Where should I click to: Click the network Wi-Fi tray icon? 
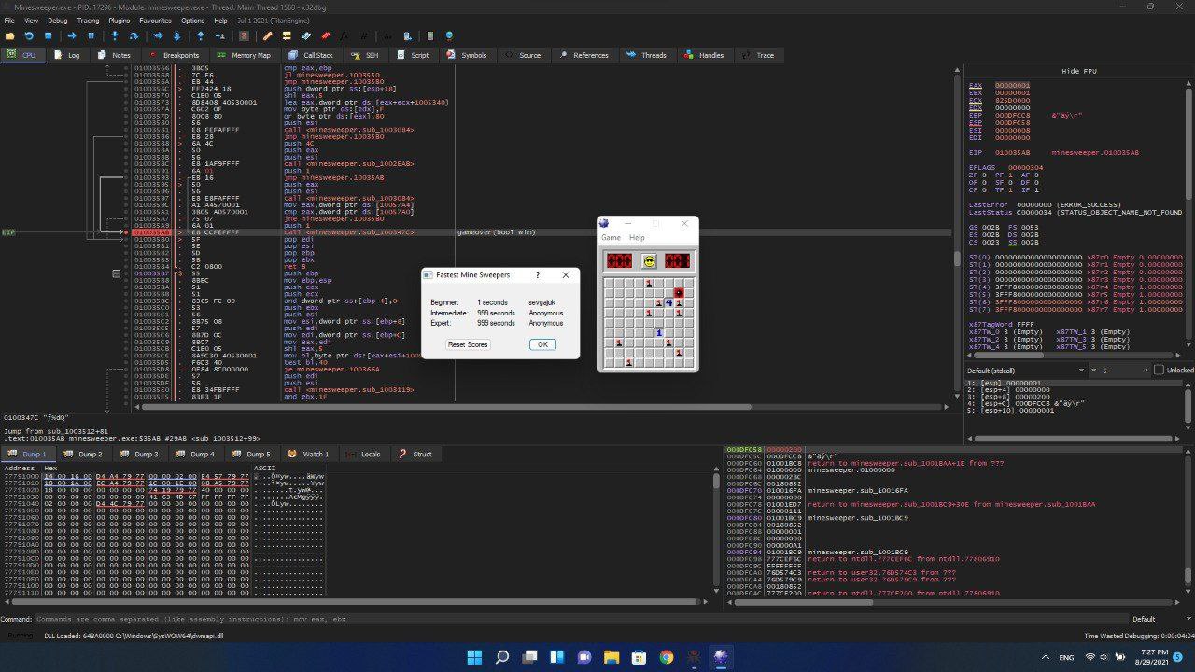coord(1090,657)
